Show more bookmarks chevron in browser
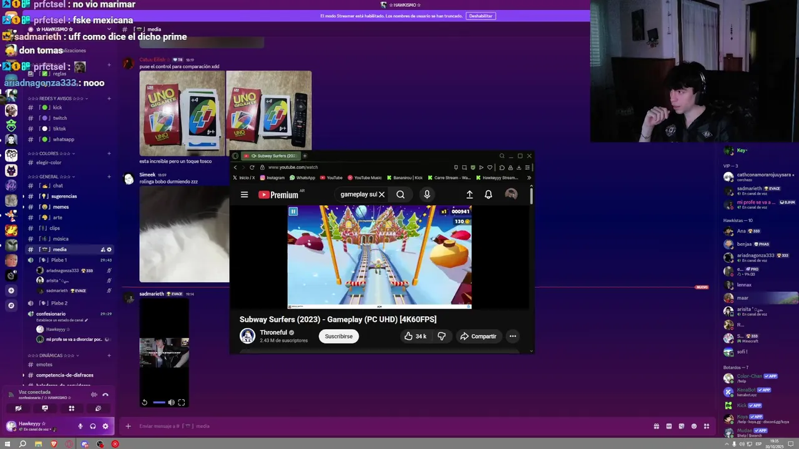 (x=529, y=178)
